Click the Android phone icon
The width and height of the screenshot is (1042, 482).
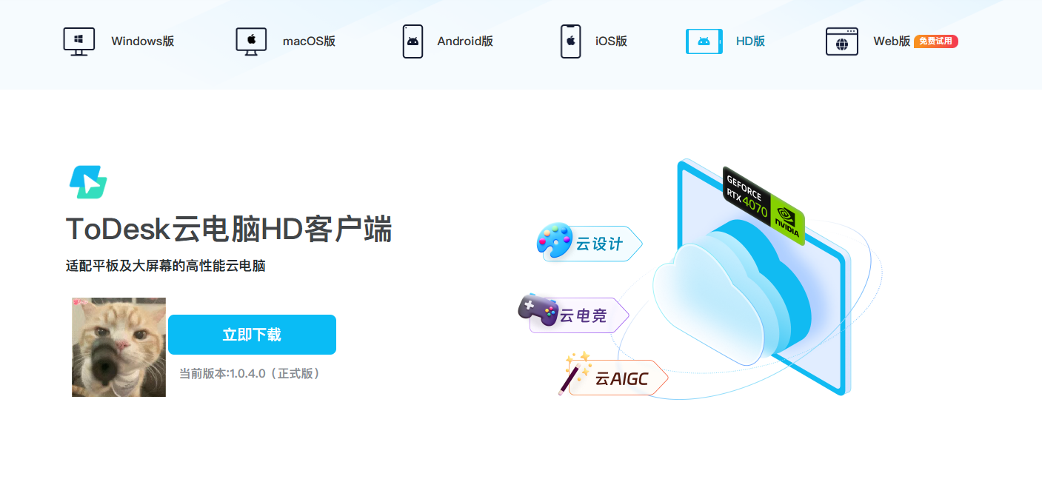(413, 41)
